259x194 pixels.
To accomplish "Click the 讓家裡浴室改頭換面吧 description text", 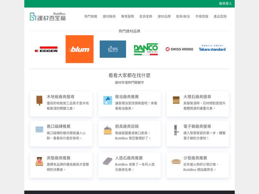I will (136, 106).
